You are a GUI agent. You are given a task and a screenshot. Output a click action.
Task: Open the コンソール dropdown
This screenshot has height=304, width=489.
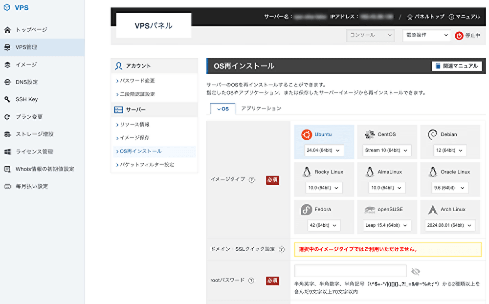(370, 35)
